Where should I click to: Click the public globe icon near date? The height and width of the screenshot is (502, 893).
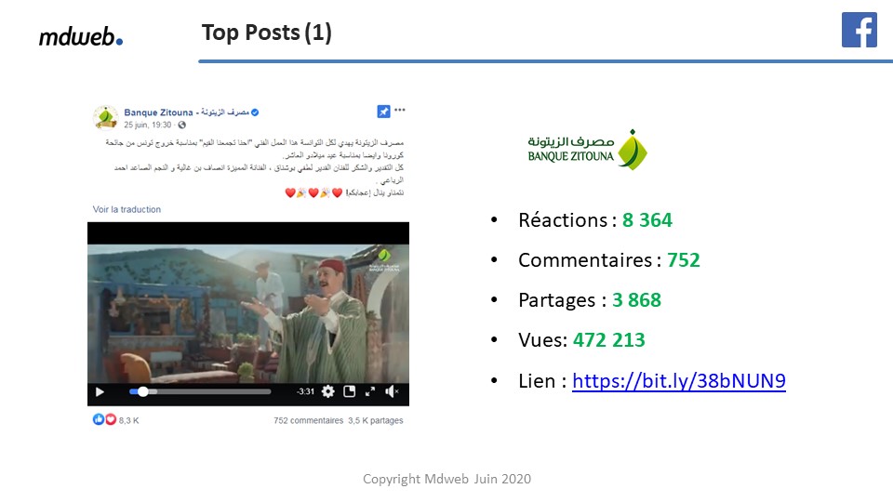(181, 125)
